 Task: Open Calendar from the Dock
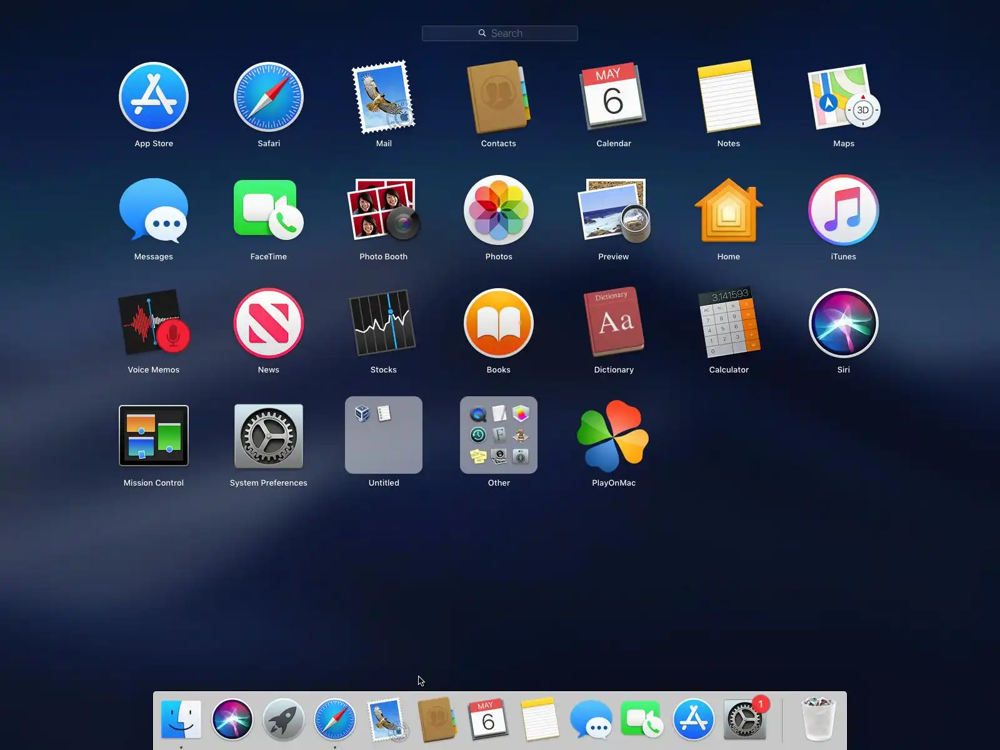[x=489, y=720]
